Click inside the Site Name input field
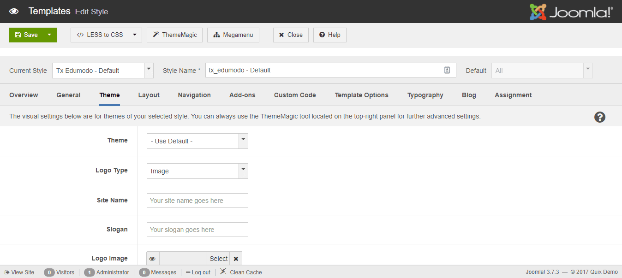This screenshot has width=622, height=278. (x=197, y=200)
